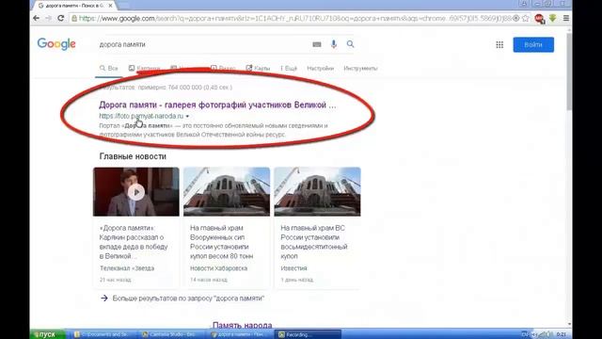The height and width of the screenshot is (339, 602).
Task: Click the foto.pamyat-naroda.ru URL text
Action: (x=141, y=116)
